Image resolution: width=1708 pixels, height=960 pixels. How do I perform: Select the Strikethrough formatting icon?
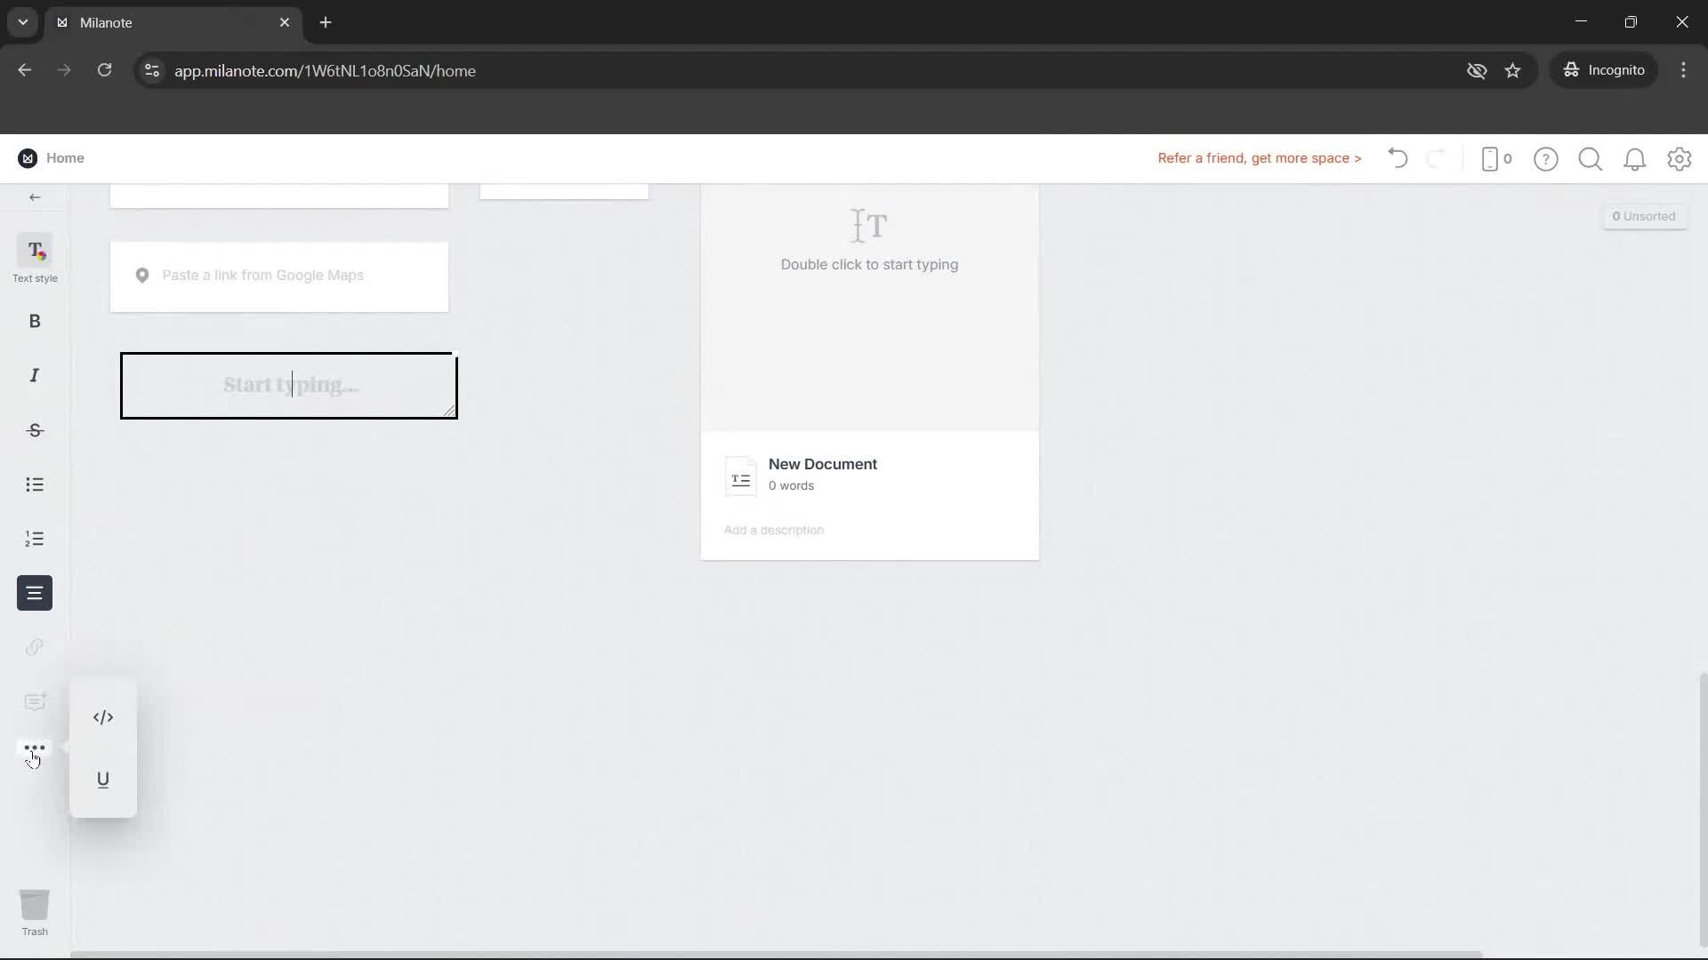[x=34, y=430]
